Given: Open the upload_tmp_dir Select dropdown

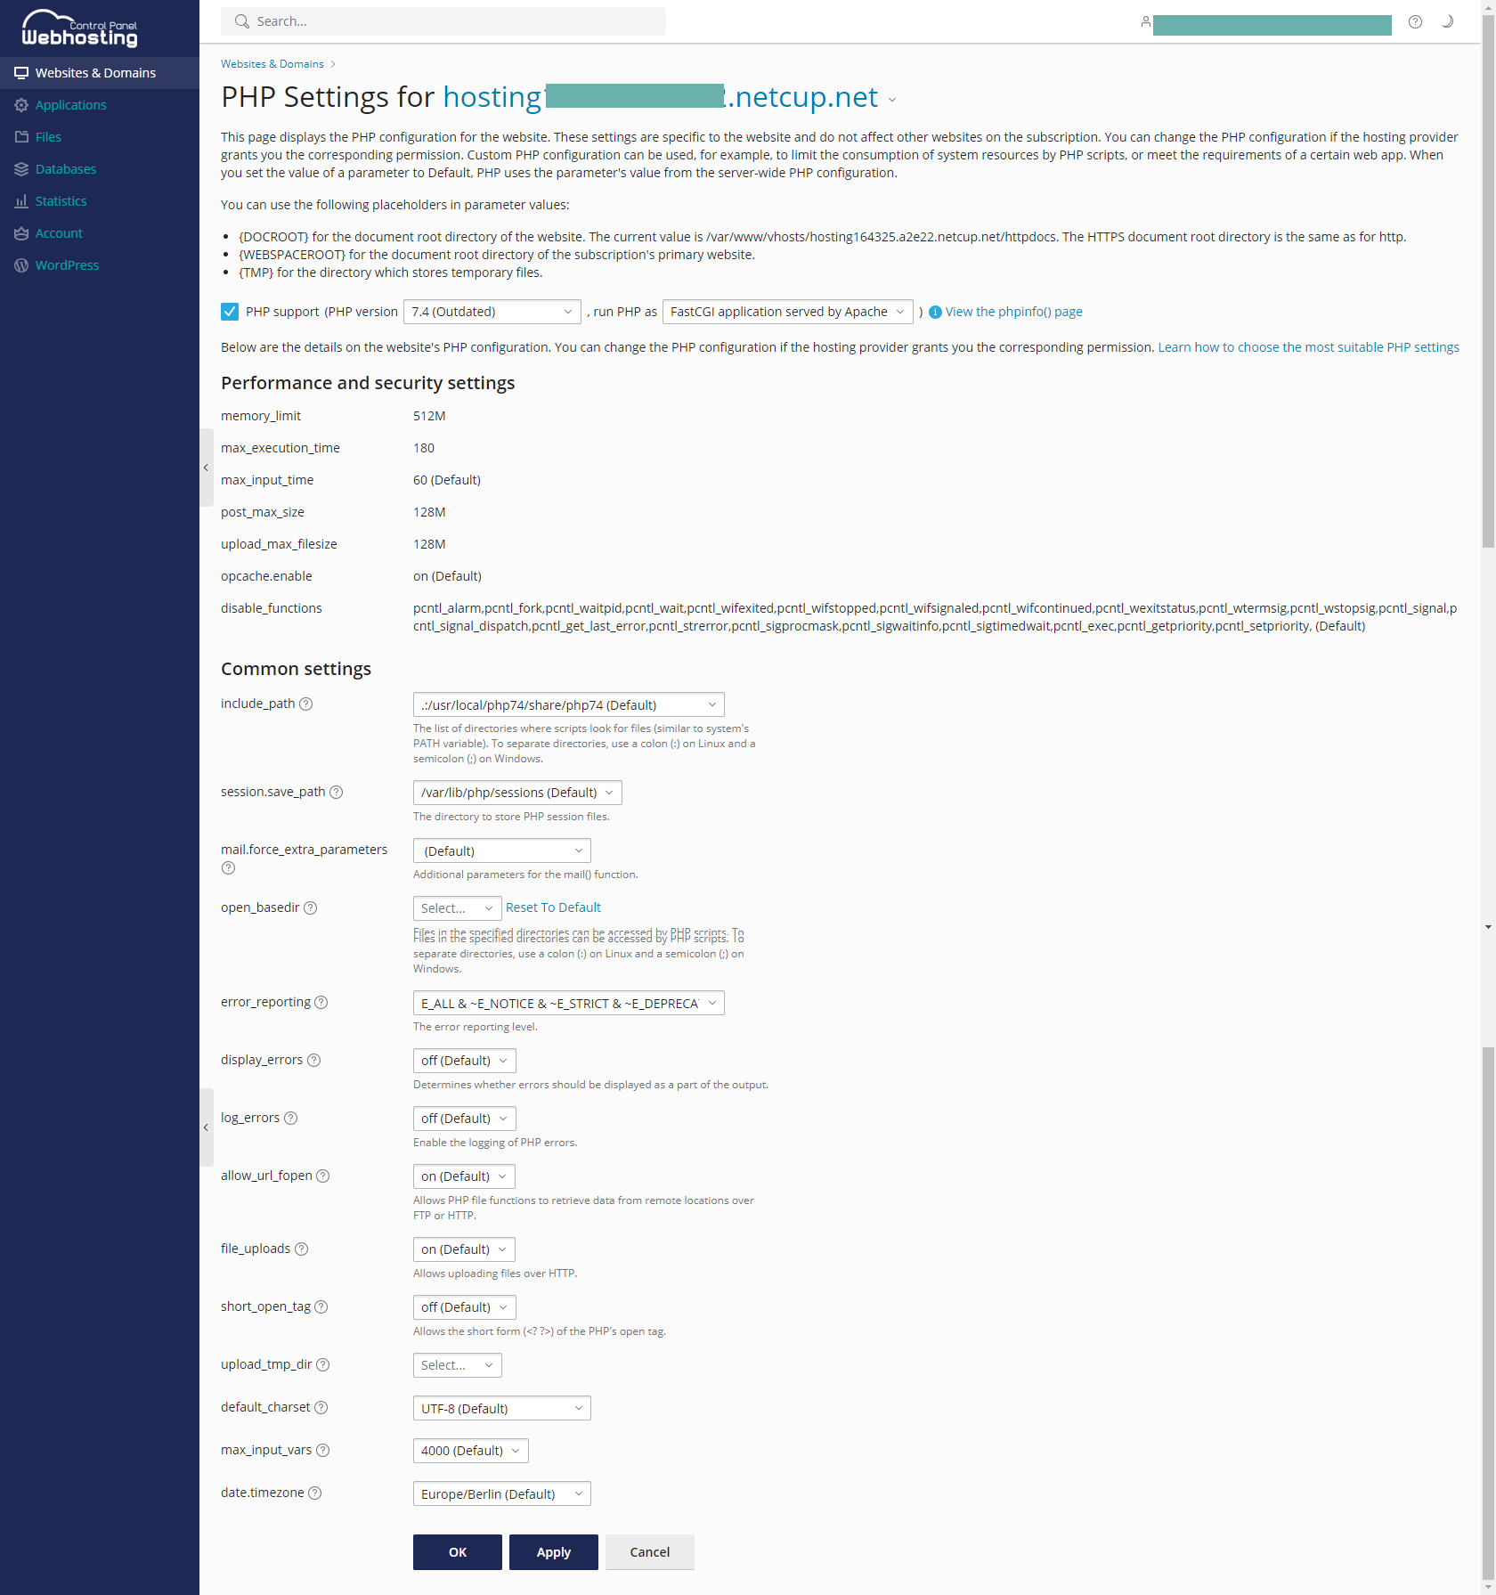Looking at the screenshot, I should coord(457,1365).
